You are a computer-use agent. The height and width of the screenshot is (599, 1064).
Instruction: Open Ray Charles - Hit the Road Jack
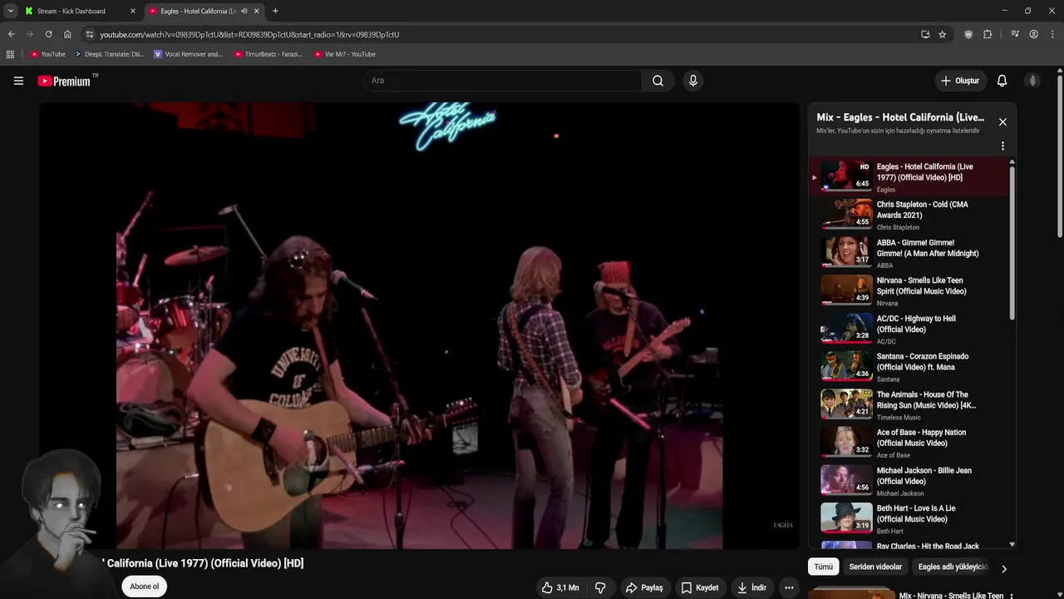click(x=910, y=546)
